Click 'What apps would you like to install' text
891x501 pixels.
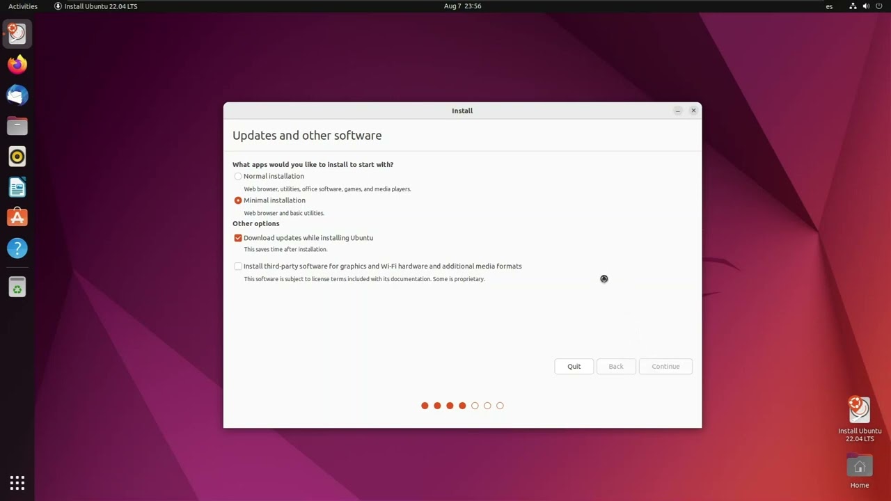[x=313, y=165]
